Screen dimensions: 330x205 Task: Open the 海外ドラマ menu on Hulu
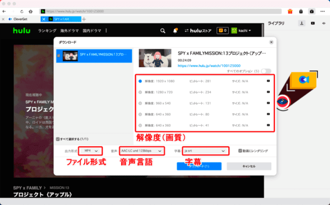click(69, 31)
